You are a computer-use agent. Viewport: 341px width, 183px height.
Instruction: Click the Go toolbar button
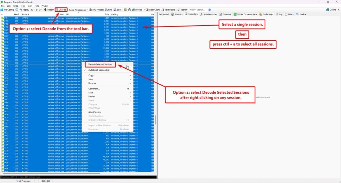coord(39,10)
